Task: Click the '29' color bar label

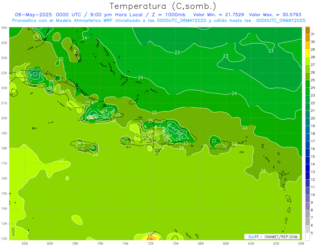Action: 313,50
